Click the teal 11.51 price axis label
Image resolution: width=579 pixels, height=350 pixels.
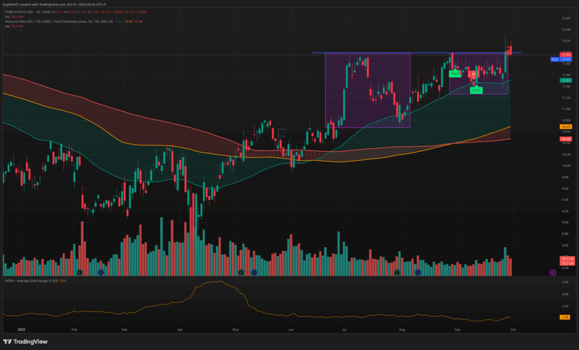click(565, 81)
